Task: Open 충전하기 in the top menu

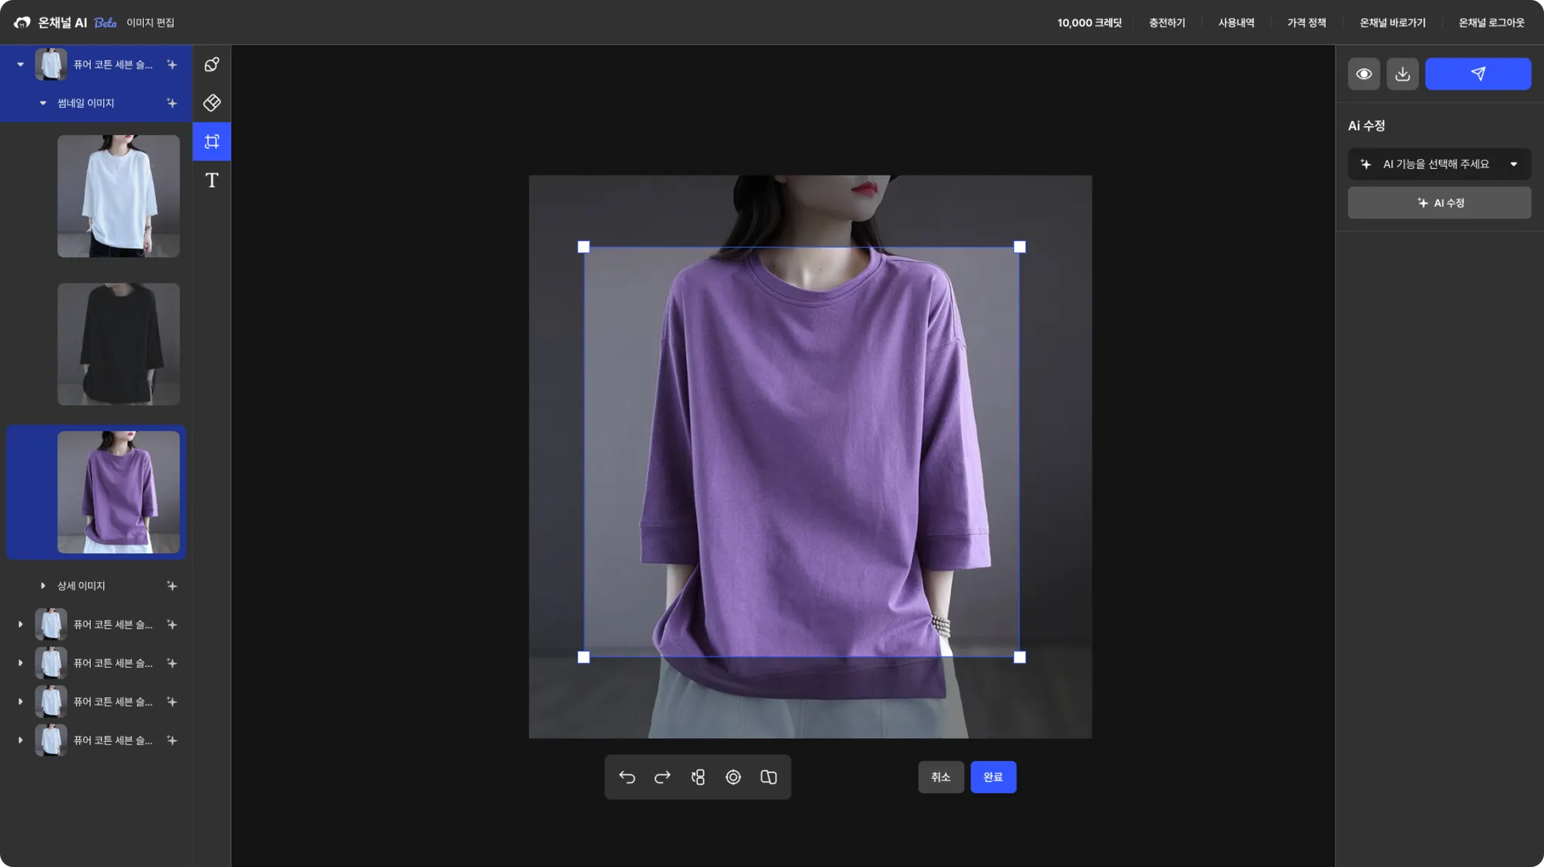Action: tap(1166, 23)
